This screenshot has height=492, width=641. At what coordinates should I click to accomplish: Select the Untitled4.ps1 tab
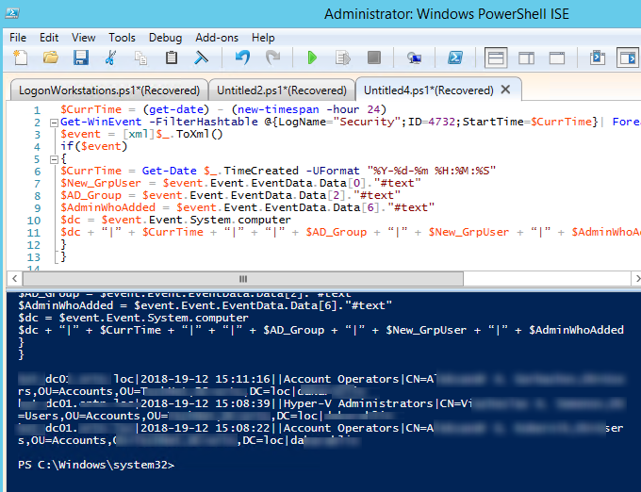point(428,90)
